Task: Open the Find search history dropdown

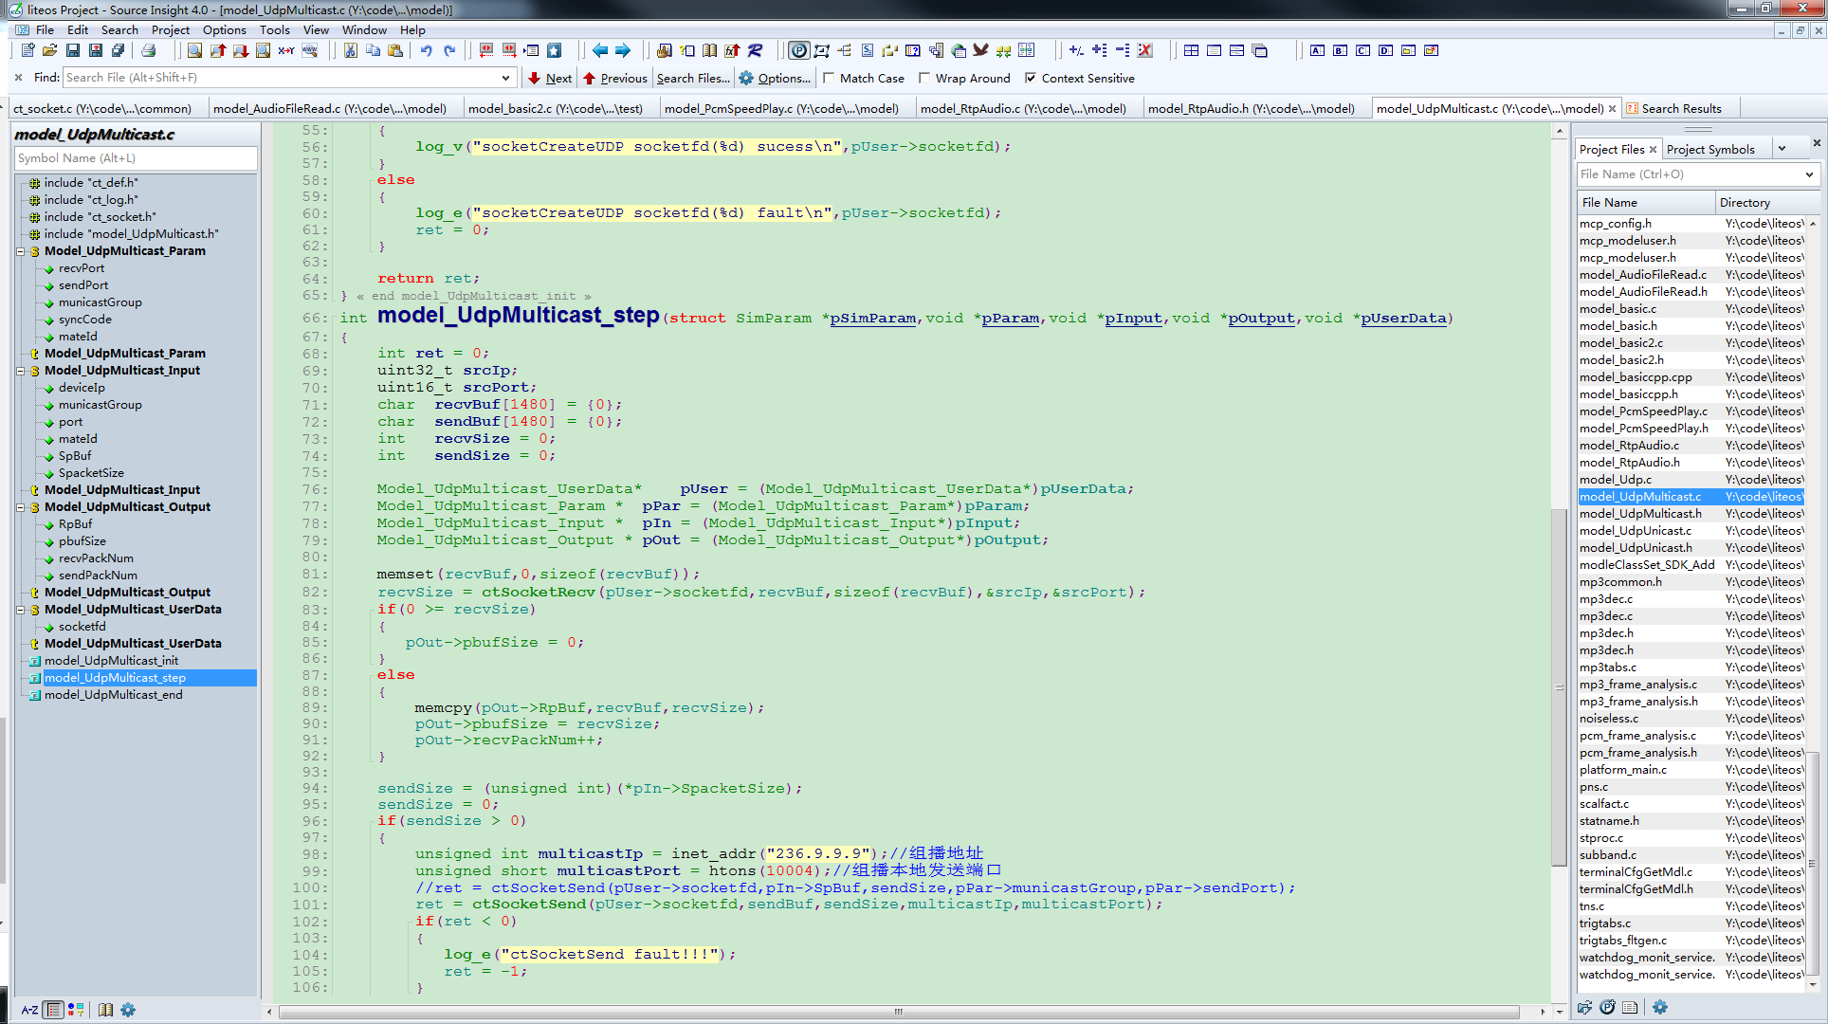Action: pyautogui.click(x=505, y=78)
